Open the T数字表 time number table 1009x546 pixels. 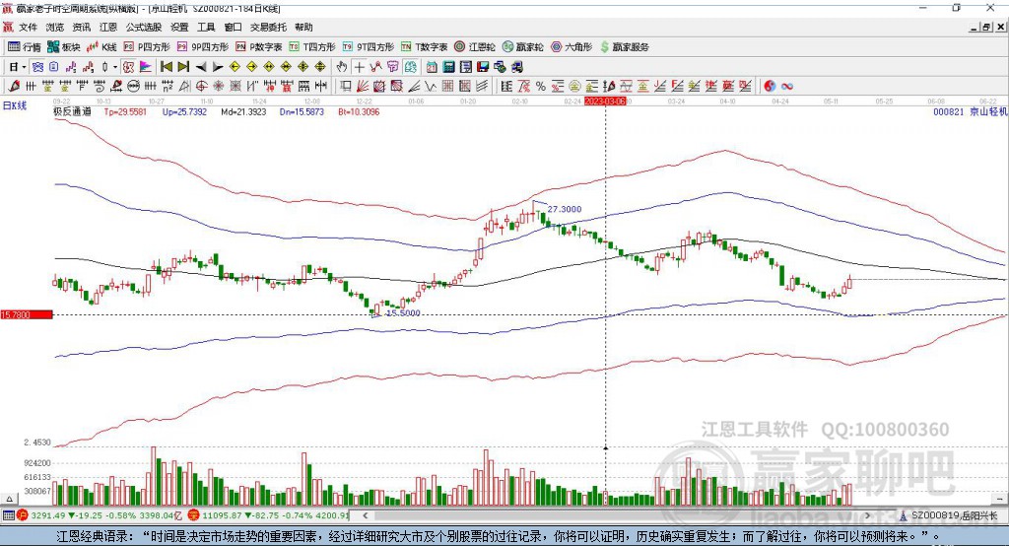424,47
